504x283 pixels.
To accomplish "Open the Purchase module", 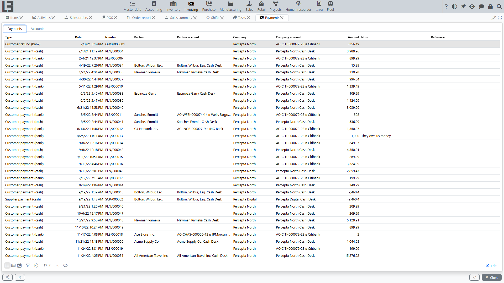I will click(x=209, y=6).
